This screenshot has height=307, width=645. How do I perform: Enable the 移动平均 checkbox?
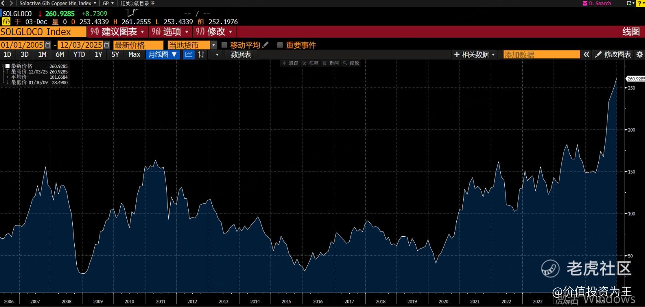[224, 45]
